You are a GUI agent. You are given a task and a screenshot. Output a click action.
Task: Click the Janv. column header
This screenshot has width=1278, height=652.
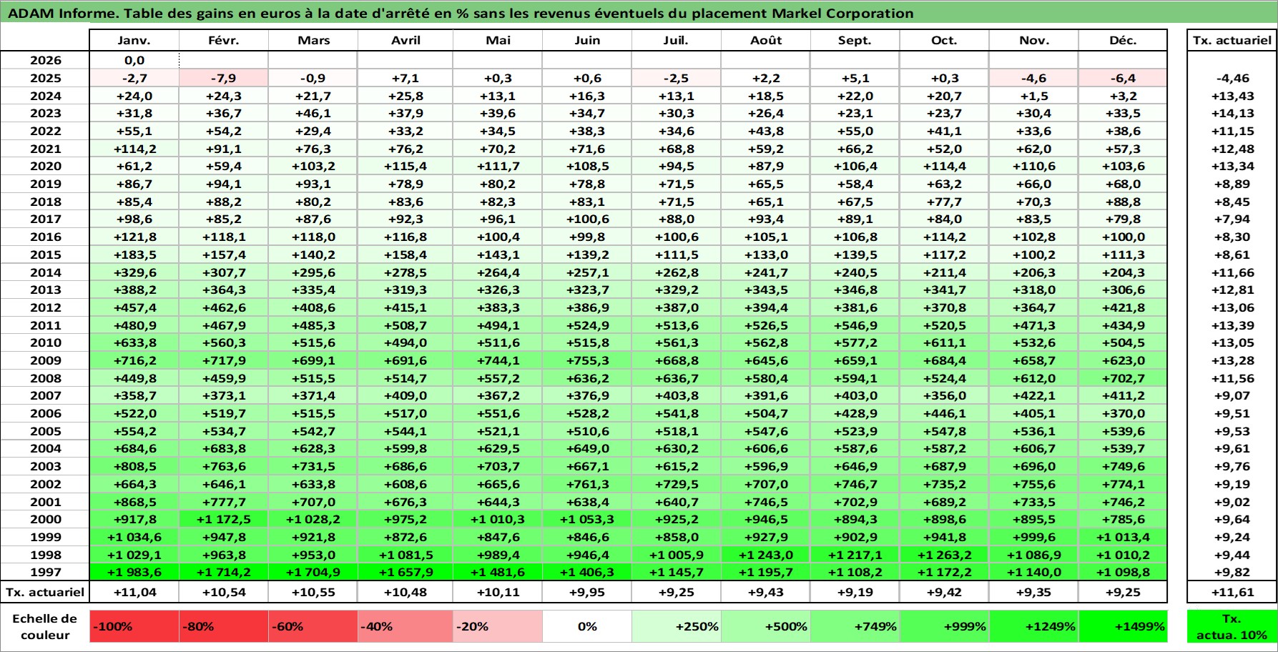[x=134, y=41]
